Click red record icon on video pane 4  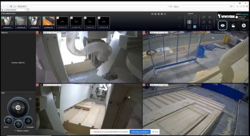[144, 85]
